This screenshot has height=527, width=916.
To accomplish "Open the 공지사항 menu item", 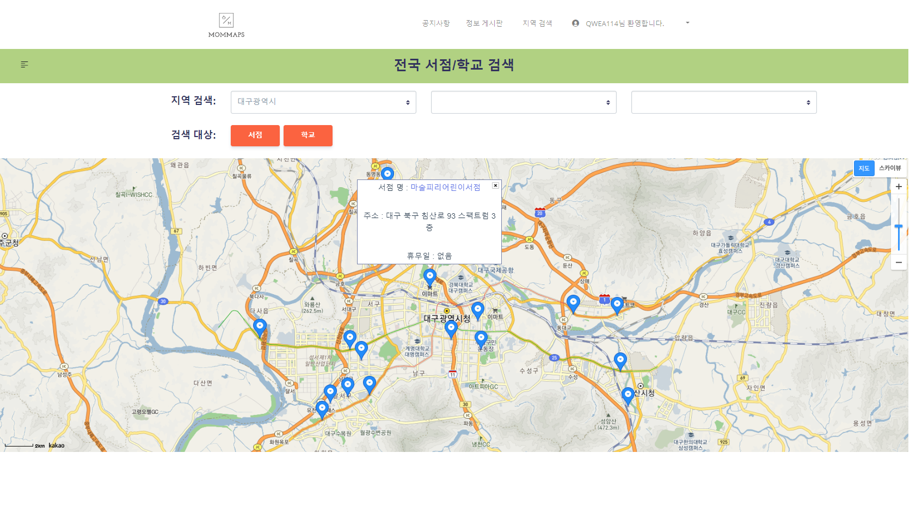I will point(435,23).
